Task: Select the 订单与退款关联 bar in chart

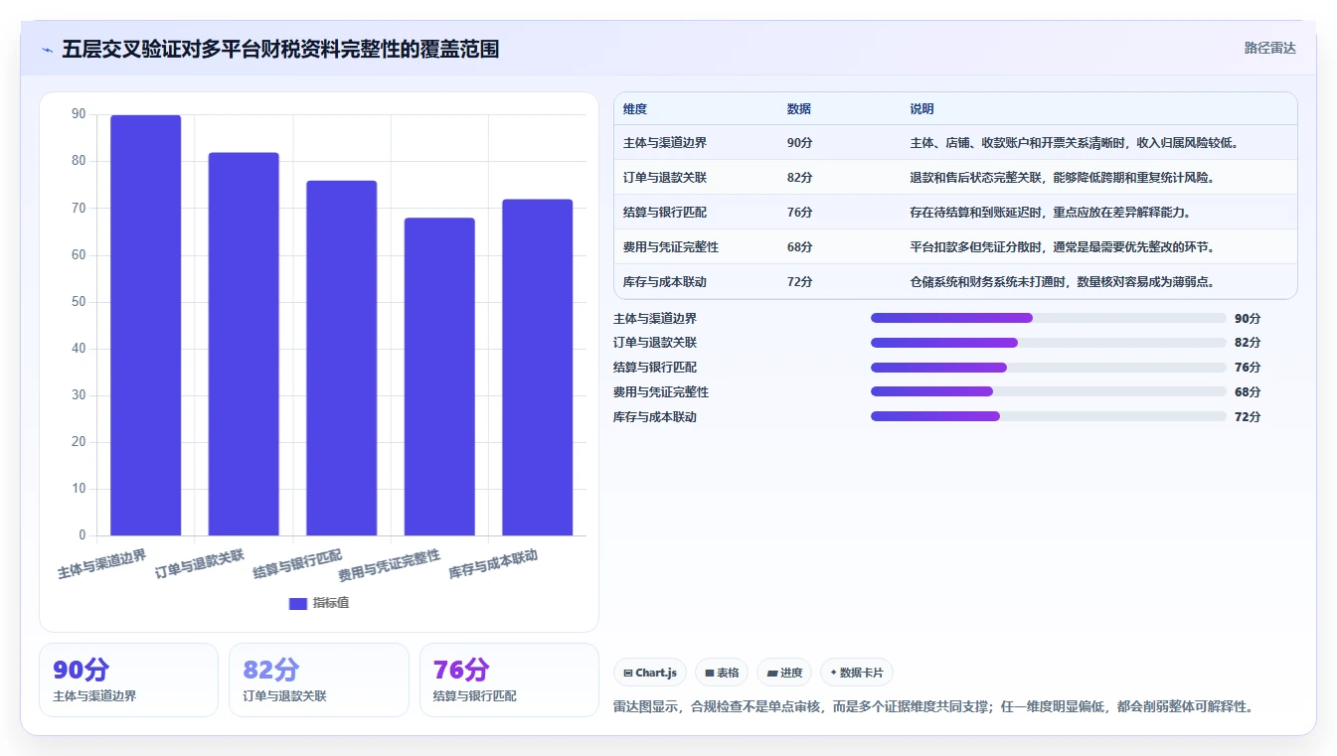Action: pos(244,344)
